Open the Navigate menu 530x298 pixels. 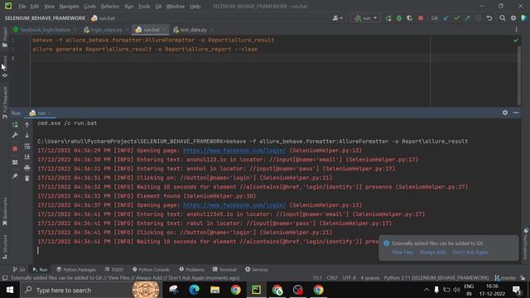point(69,7)
